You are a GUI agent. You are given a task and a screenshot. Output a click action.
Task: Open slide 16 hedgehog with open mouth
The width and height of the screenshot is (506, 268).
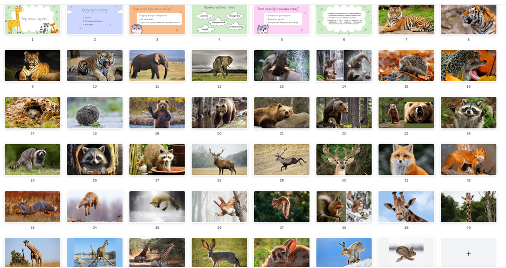point(468,66)
